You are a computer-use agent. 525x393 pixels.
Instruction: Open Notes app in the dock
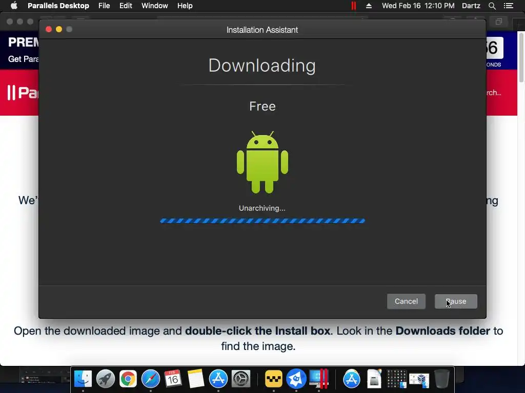point(195,379)
